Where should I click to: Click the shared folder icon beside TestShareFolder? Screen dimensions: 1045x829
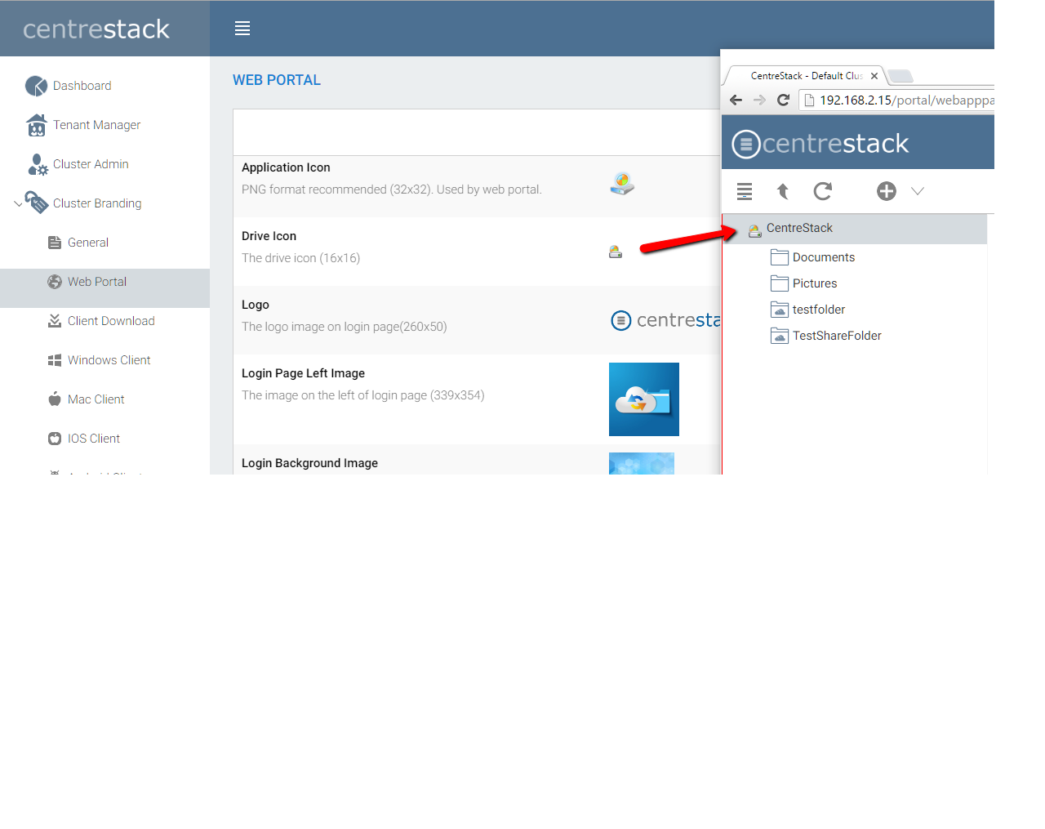click(780, 336)
